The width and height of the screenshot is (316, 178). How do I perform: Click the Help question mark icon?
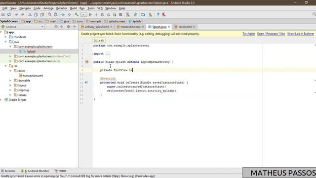(158, 14)
